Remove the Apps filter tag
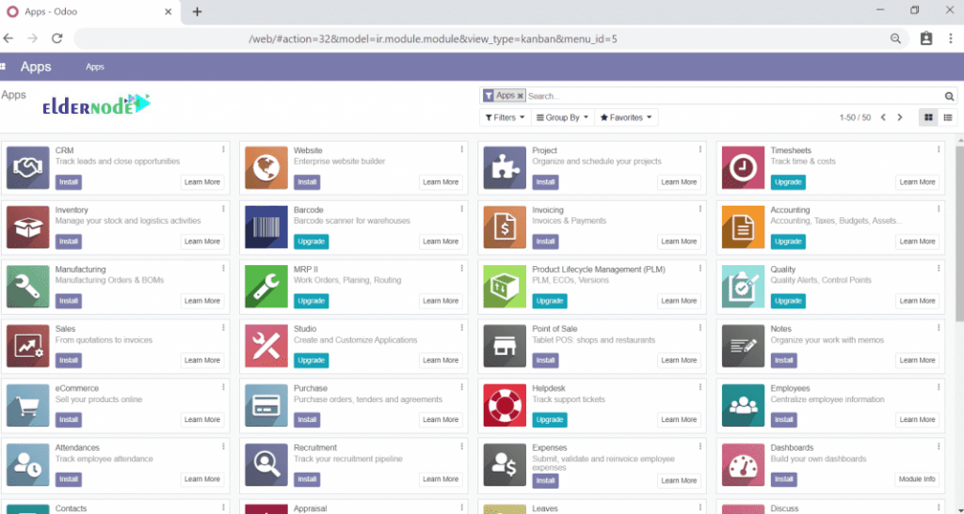Image resolution: width=964 pixels, height=514 pixels. (520, 96)
